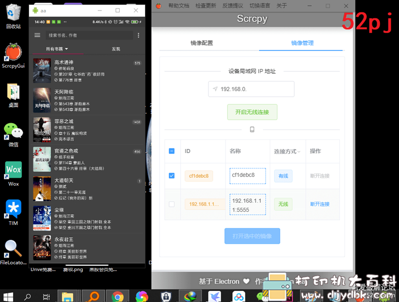The height and width of the screenshot is (302, 399).
Task: Open the three-dot overflow menu in reader app
Action: pos(139,35)
